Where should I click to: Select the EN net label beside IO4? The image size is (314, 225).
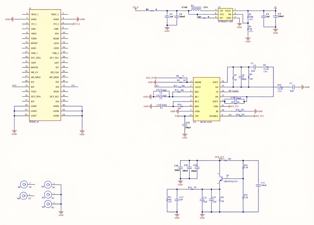click(x=73, y=86)
